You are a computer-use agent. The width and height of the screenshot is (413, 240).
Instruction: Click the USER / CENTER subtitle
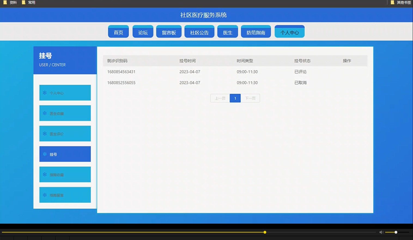[52, 65]
